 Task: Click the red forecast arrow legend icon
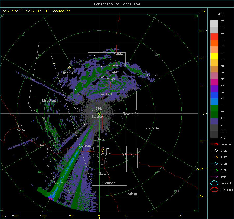point(214,144)
